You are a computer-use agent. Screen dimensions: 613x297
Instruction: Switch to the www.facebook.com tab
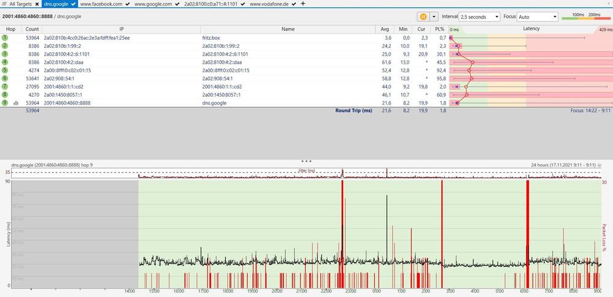click(101, 4)
